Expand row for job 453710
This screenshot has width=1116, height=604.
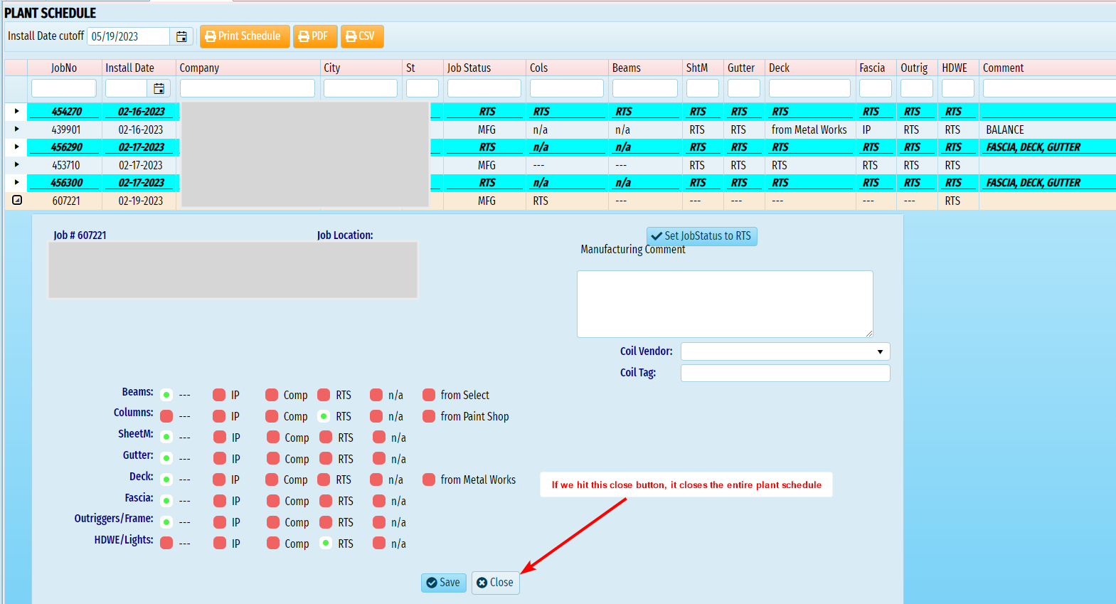[16, 164]
